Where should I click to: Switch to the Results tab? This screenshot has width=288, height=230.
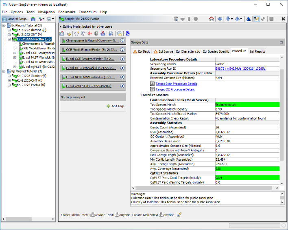coord(257,51)
